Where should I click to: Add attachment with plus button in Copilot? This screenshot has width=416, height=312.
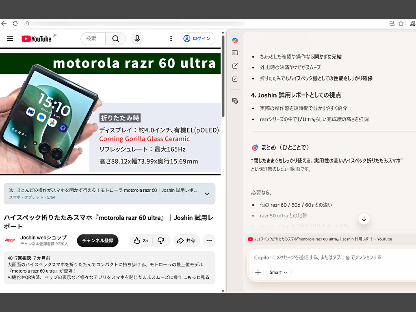click(258, 272)
